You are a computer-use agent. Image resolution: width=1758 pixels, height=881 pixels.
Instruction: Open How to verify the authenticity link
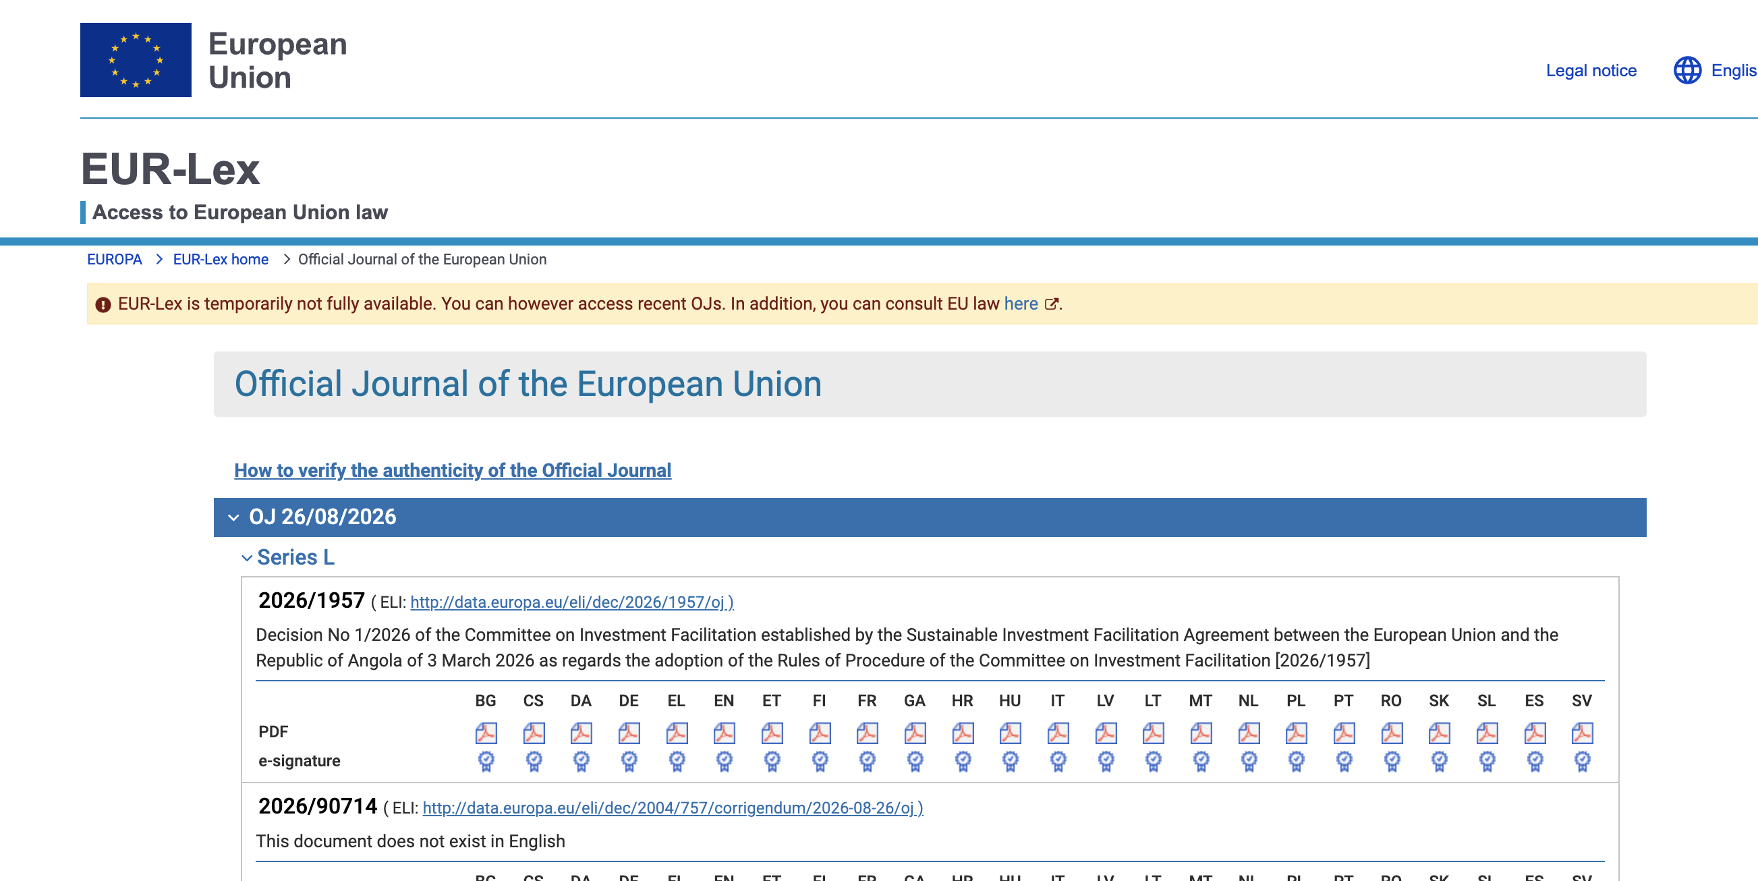click(453, 470)
